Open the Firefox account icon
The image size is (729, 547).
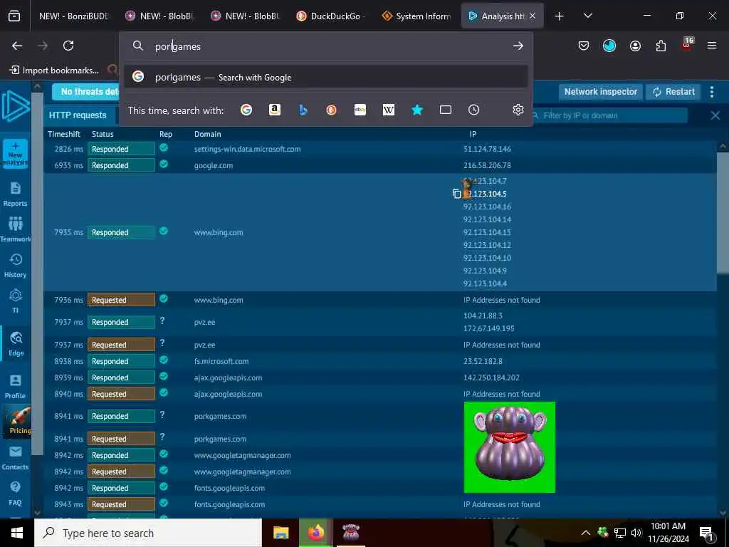tap(635, 46)
